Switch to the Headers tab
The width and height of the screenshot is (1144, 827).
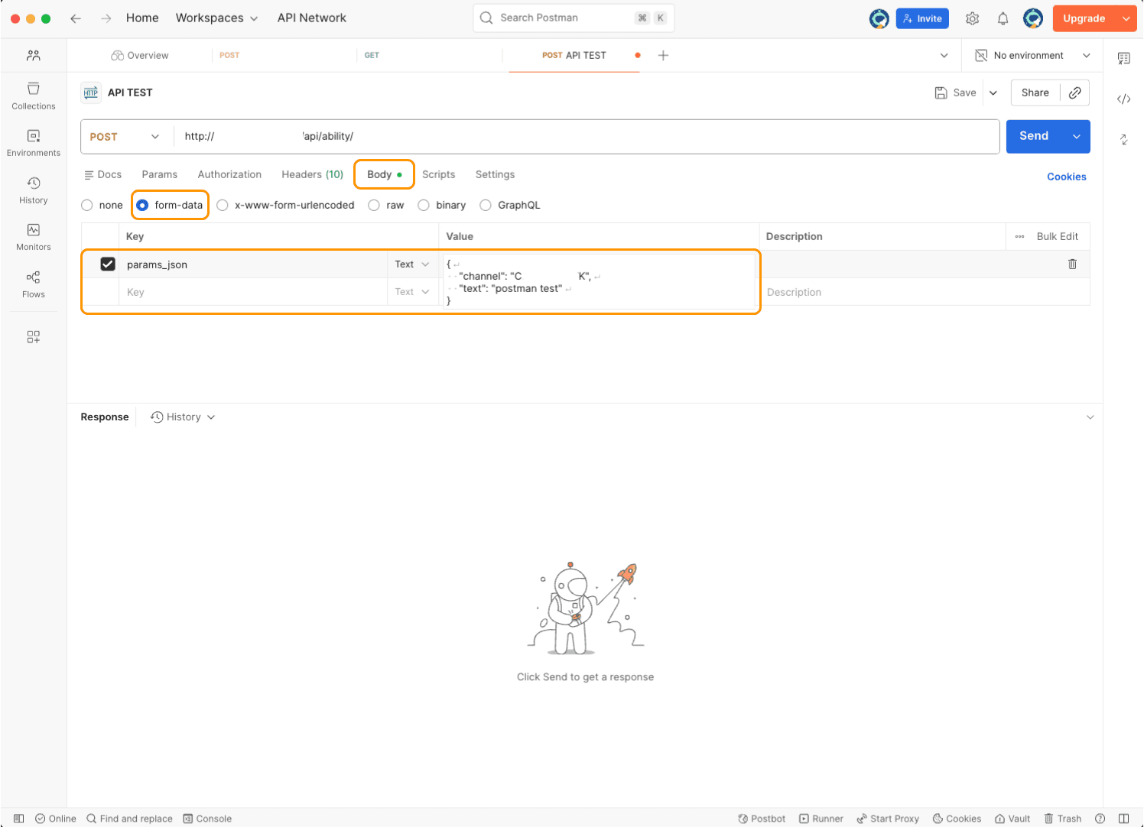(312, 174)
